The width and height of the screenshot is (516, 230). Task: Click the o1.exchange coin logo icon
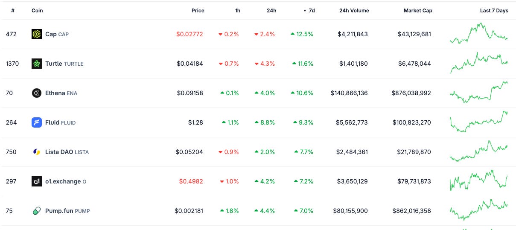(37, 181)
